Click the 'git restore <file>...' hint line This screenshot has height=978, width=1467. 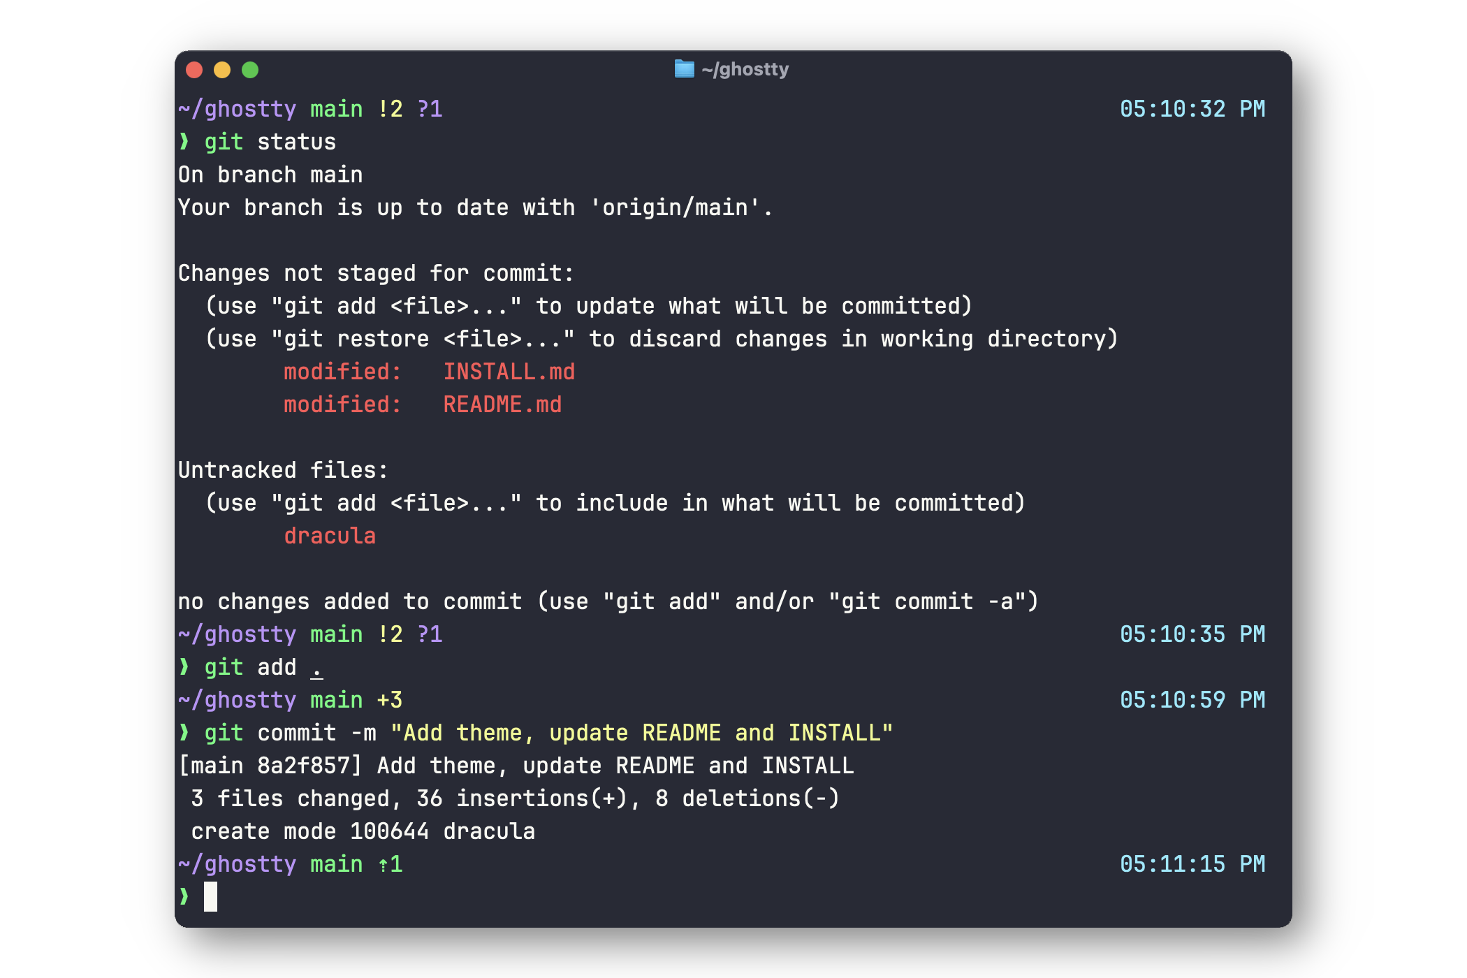[x=661, y=339]
